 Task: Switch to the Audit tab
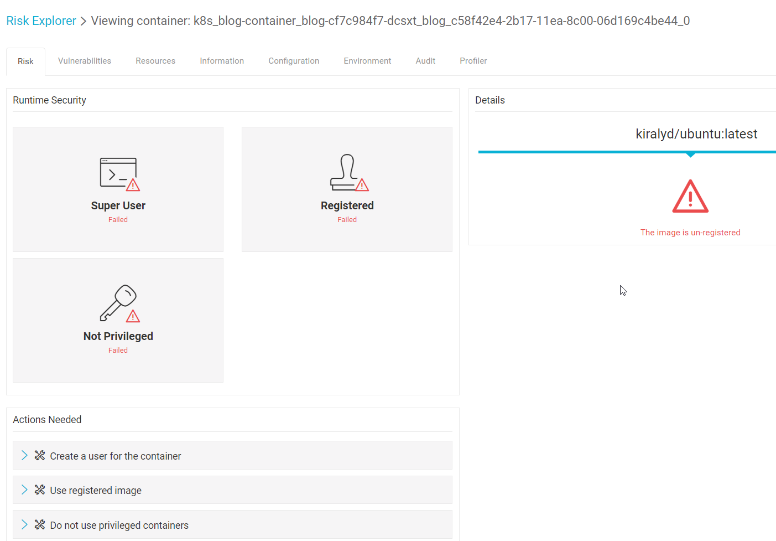click(x=425, y=61)
